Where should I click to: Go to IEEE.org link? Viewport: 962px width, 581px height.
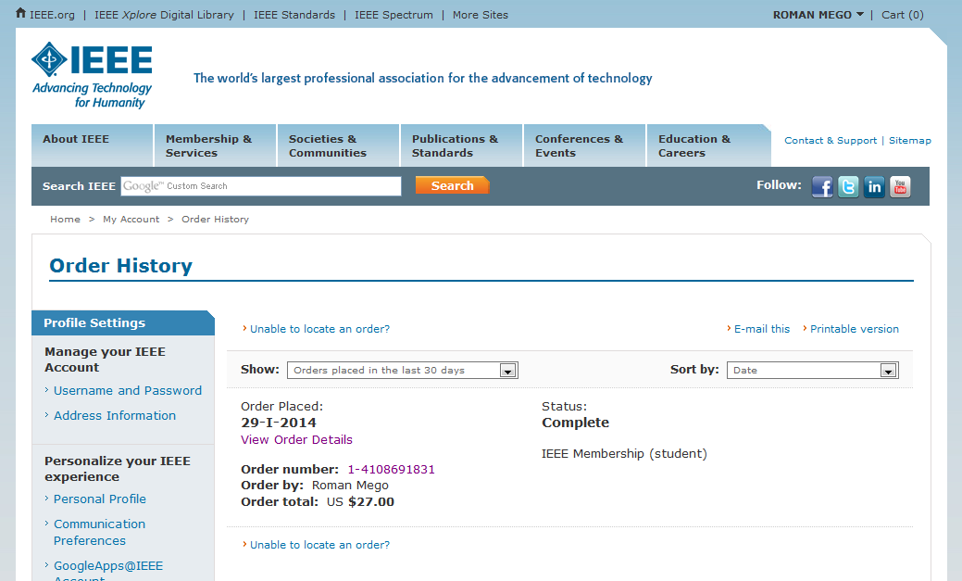coord(52,15)
